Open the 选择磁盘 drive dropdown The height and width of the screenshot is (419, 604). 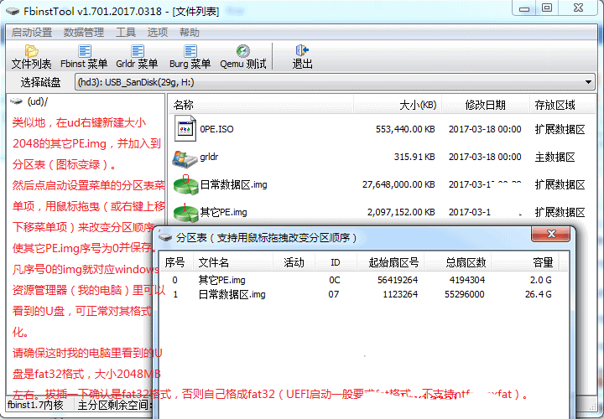tap(335, 82)
